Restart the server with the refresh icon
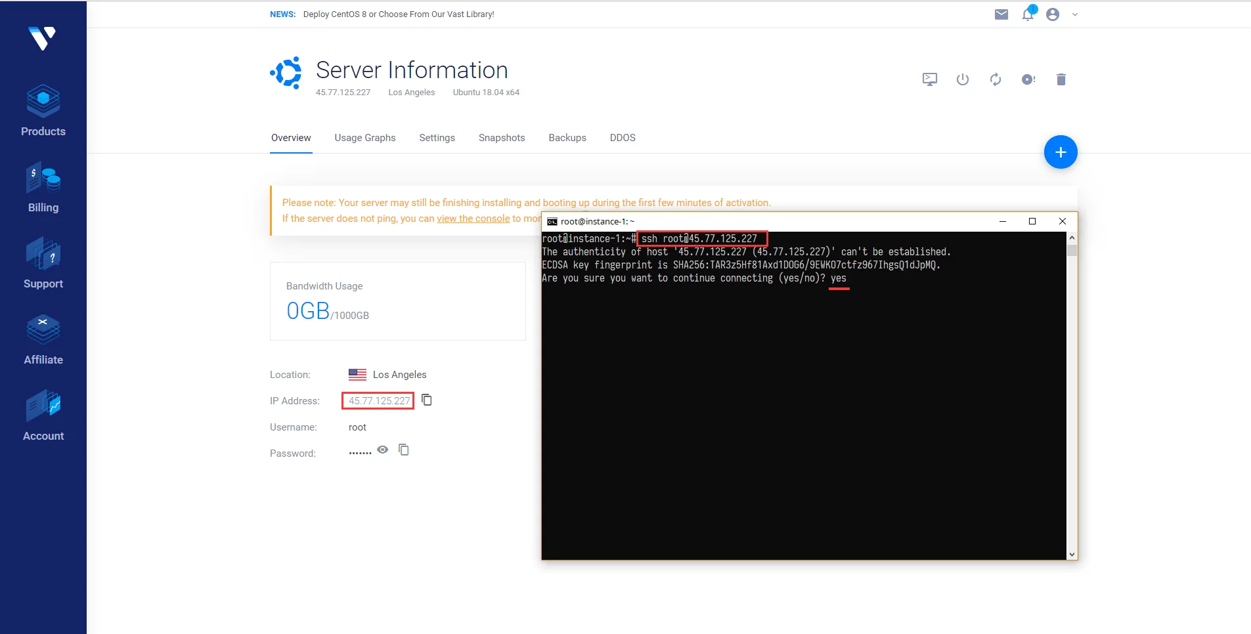This screenshot has height=634, width=1251. [996, 79]
